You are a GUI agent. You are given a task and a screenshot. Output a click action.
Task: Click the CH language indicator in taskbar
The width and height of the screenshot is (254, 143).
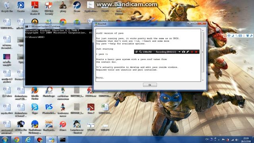[207, 139]
